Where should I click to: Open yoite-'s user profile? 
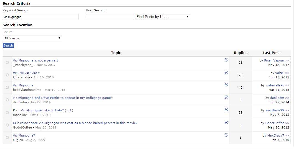point(280,73)
